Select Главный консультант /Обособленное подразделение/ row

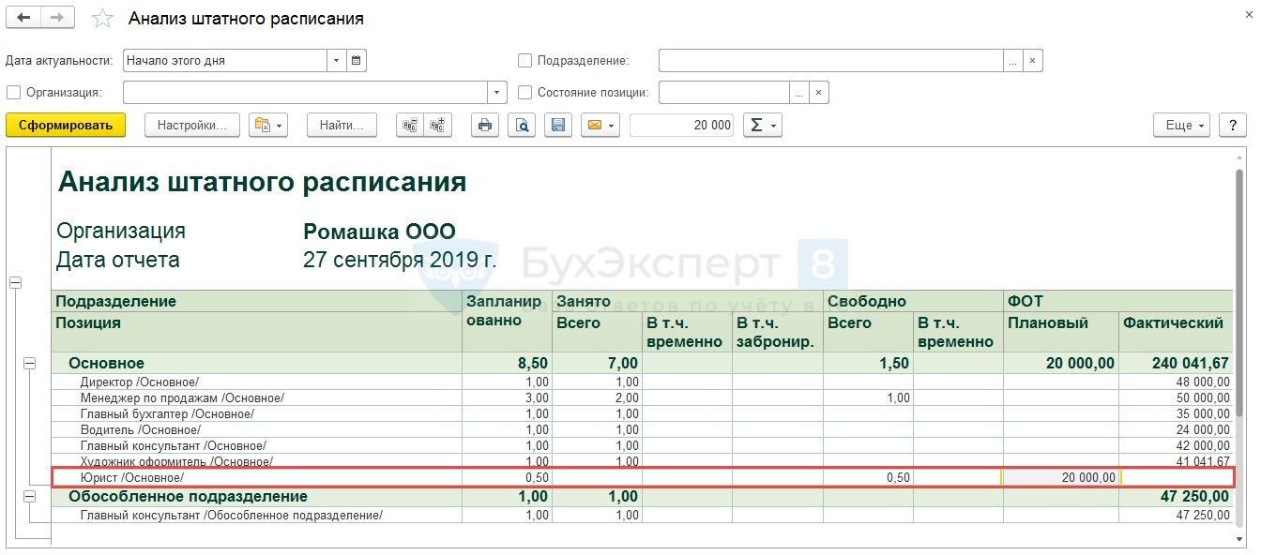643,515
